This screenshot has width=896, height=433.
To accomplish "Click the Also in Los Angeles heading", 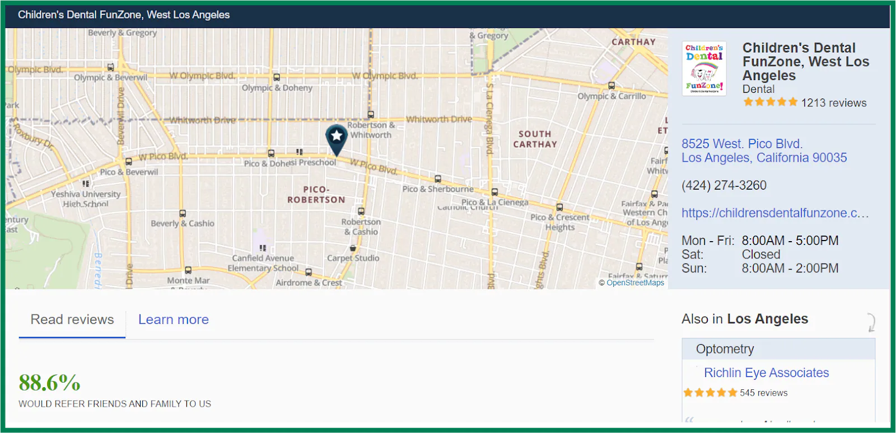I will pyautogui.click(x=745, y=319).
